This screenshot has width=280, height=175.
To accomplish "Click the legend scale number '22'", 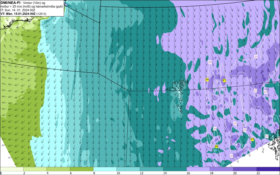I will point(258,173).
